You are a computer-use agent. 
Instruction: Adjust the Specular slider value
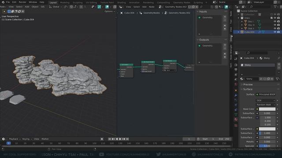click(x=267, y=146)
